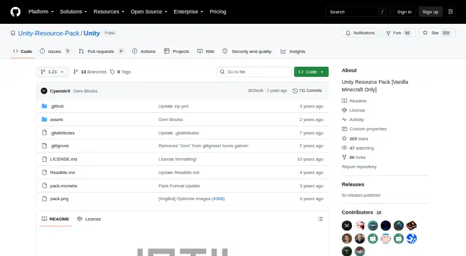Screen dimensions: 466x256
Task: Open the README outline list icon
Action: tap(320, 219)
